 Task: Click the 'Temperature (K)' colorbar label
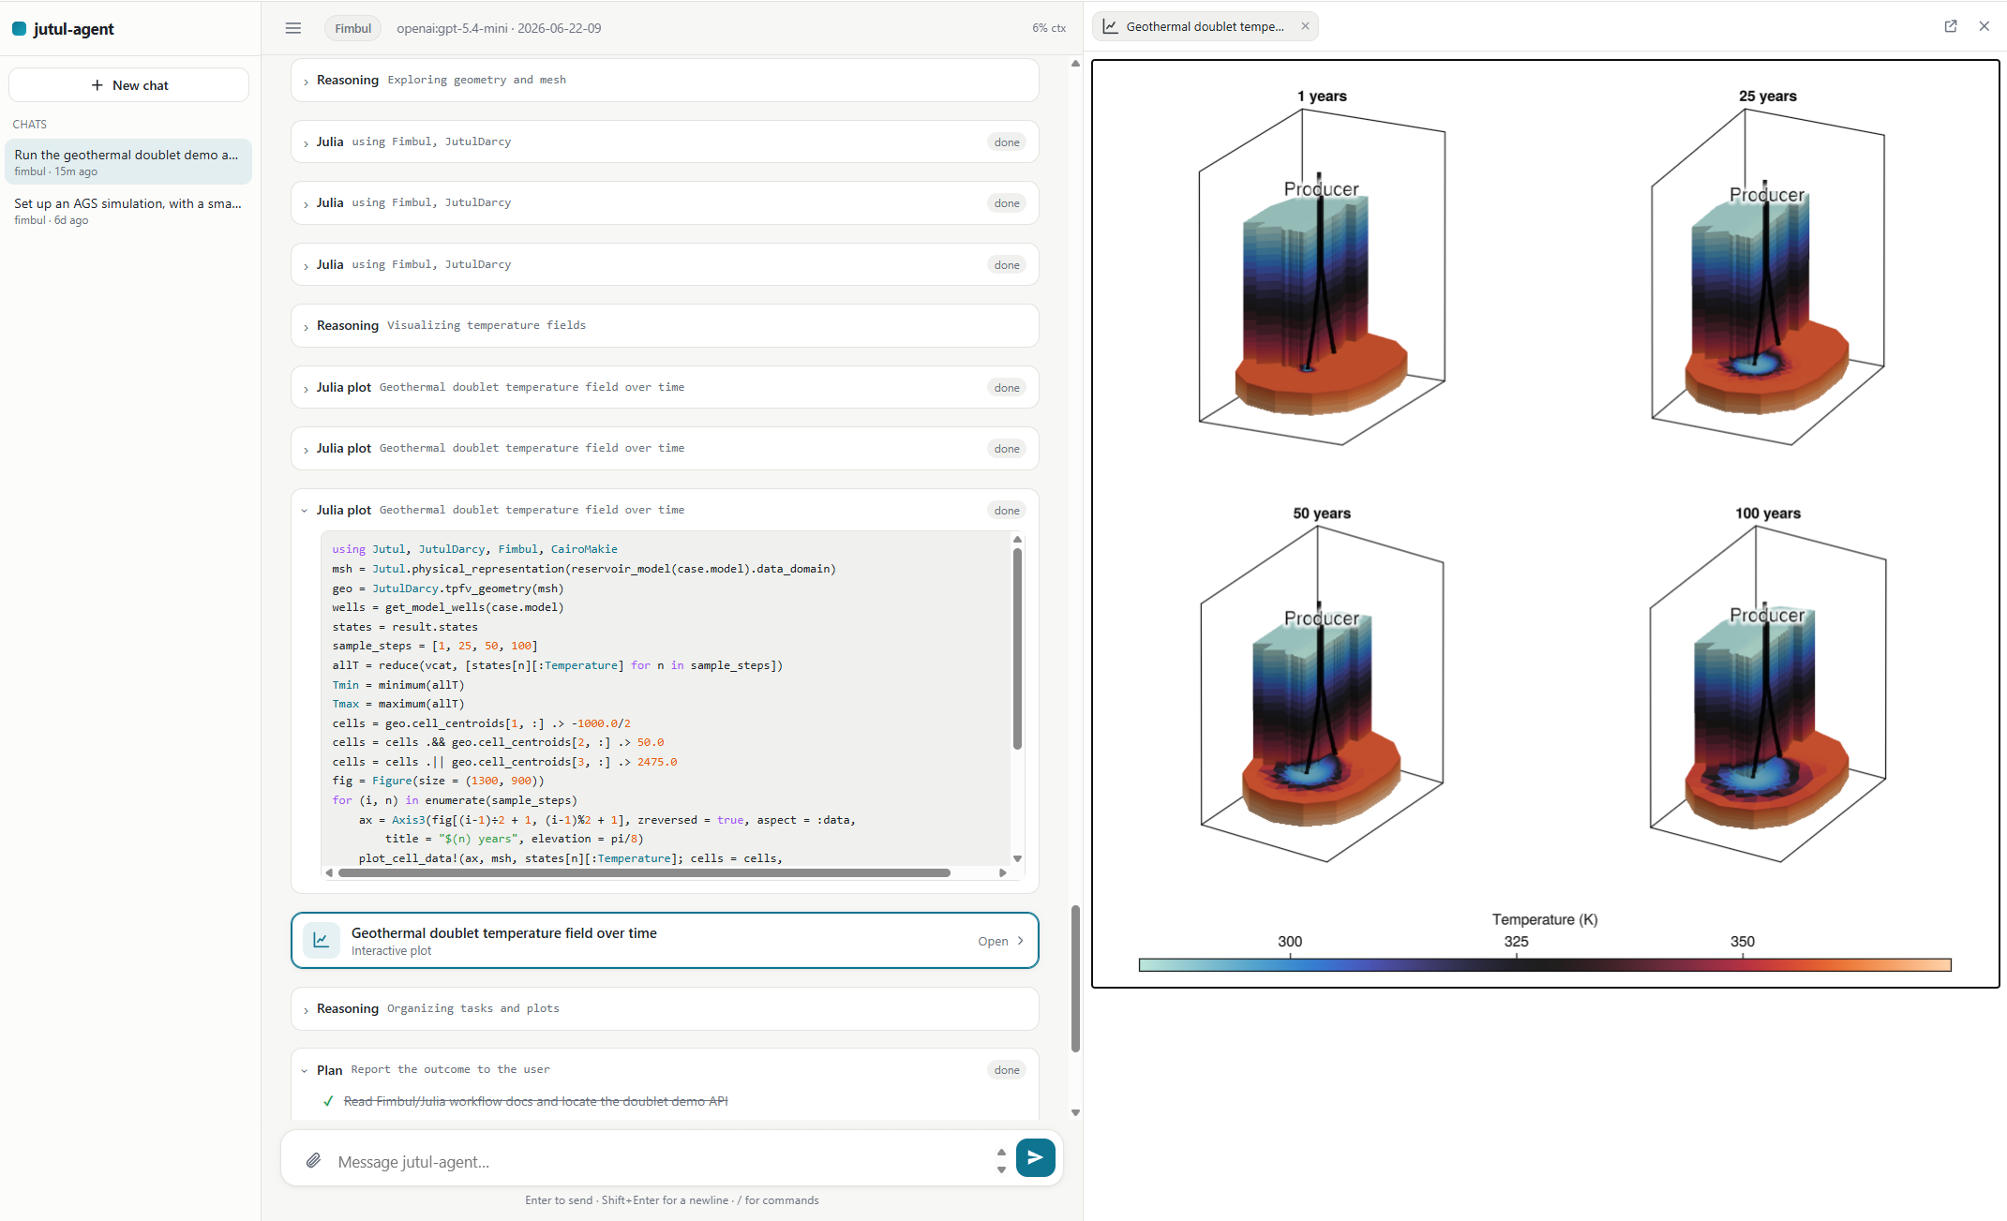coord(1545,919)
